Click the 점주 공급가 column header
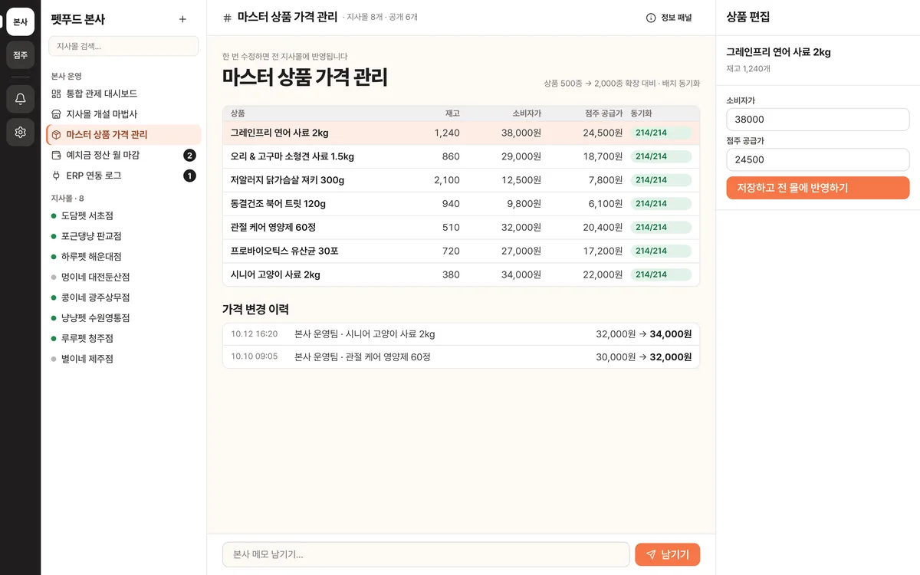 coord(603,113)
